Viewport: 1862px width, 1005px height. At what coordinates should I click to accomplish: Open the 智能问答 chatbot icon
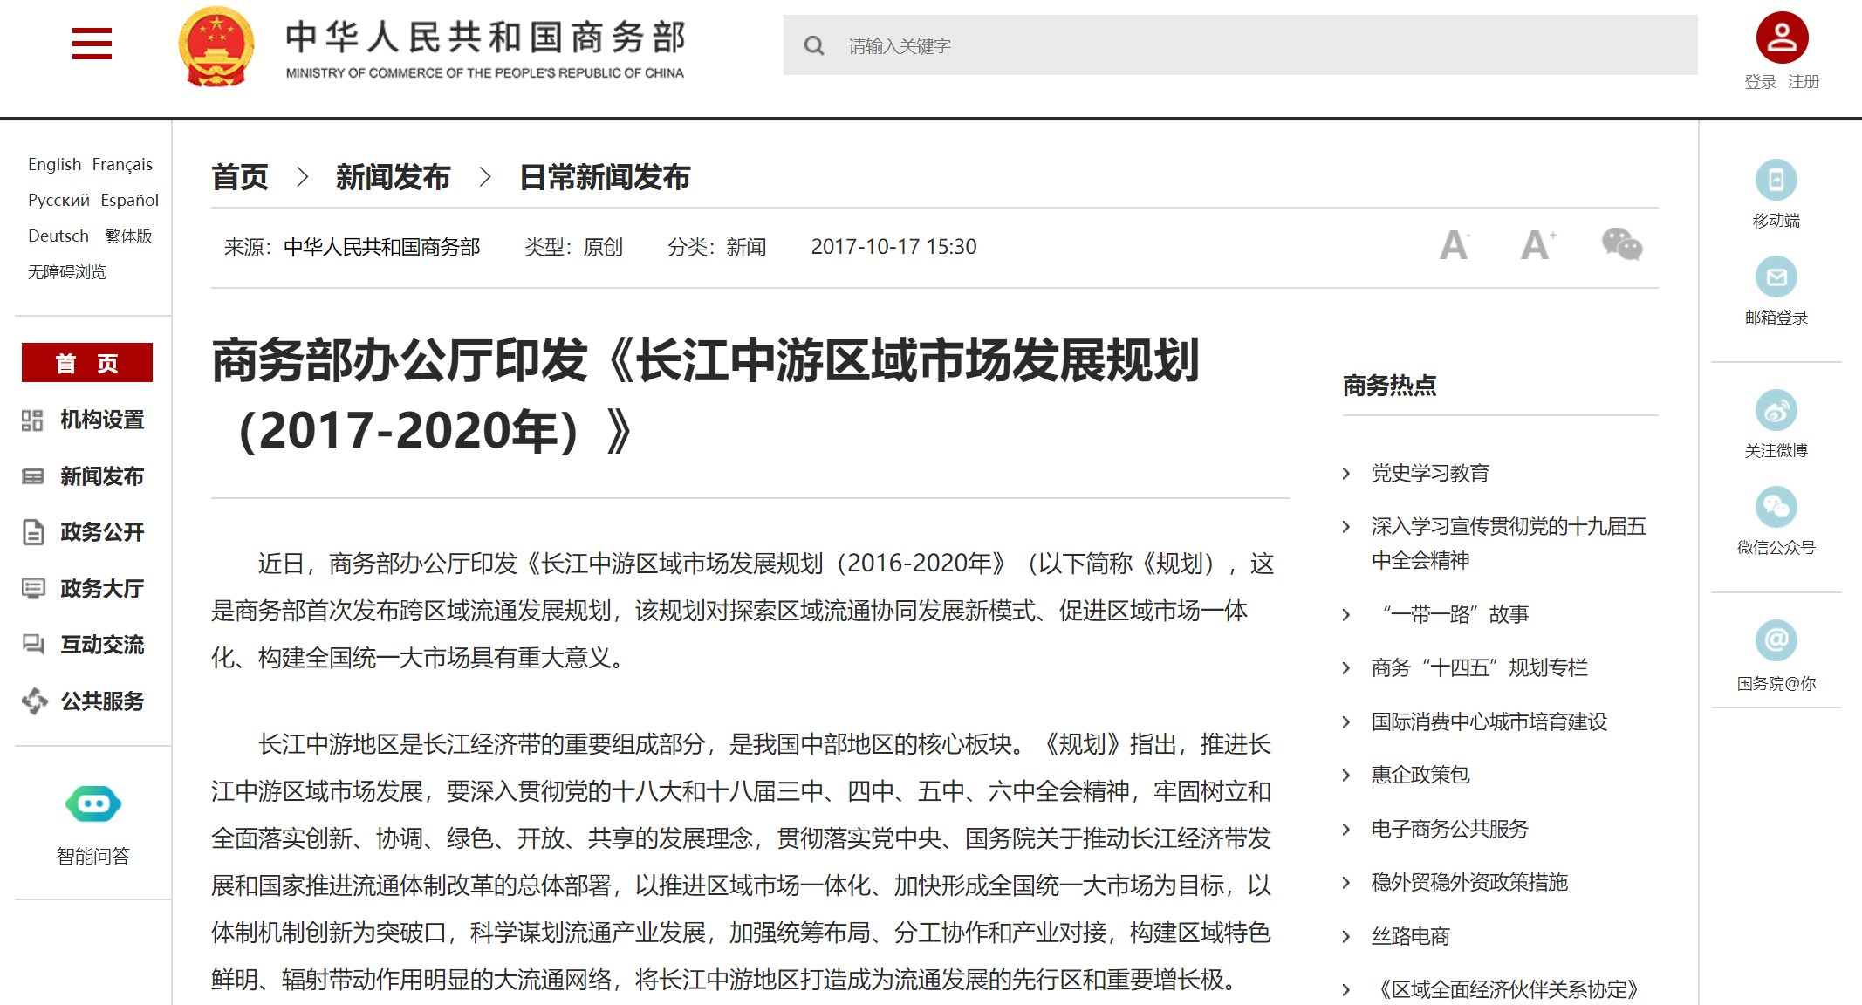(x=93, y=803)
